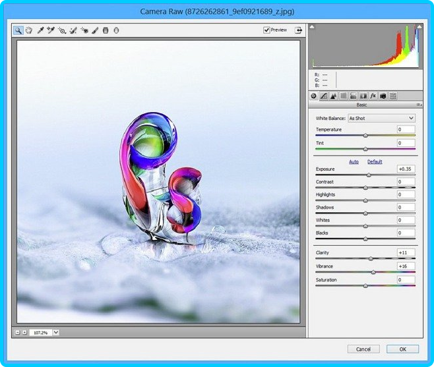Click the Contrast slider handle
This screenshot has width=434, height=367.
click(x=365, y=188)
